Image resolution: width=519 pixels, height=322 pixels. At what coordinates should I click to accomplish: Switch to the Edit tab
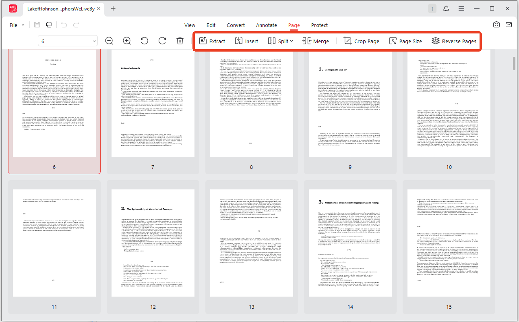(x=211, y=25)
